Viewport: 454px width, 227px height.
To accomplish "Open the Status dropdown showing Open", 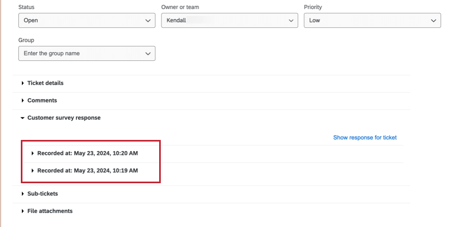I will click(87, 20).
